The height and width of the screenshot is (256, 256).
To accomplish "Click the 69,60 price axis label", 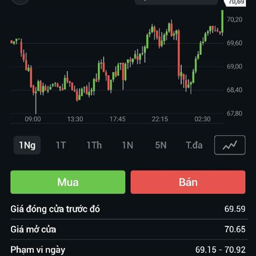I will click(234, 43).
